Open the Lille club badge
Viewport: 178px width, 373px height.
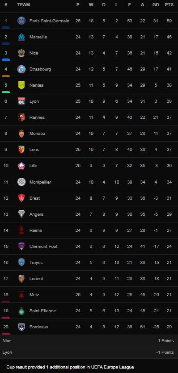pyautogui.click(x=21, y=166)
